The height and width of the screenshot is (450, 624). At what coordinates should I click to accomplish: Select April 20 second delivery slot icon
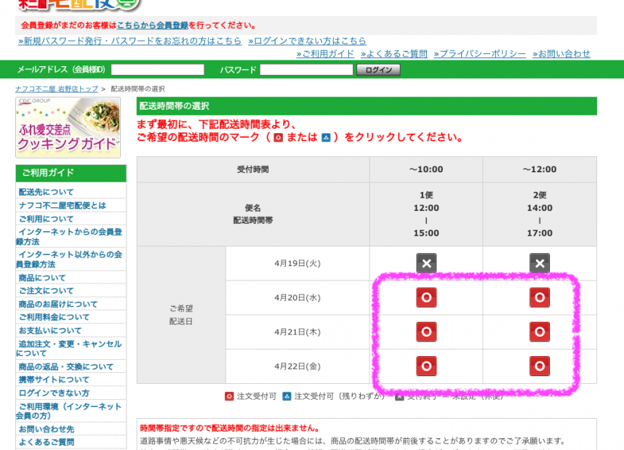click(x=540, y=297)
